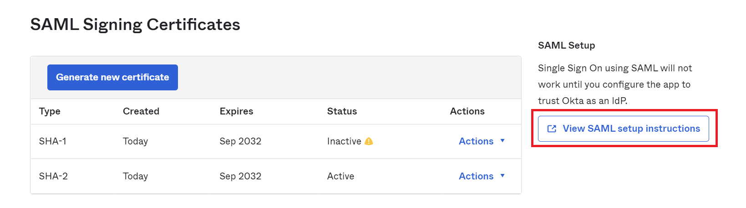Click the dropdown arrow in SHA-2 row
Screen dimensions: 746x208
[502, 176]
